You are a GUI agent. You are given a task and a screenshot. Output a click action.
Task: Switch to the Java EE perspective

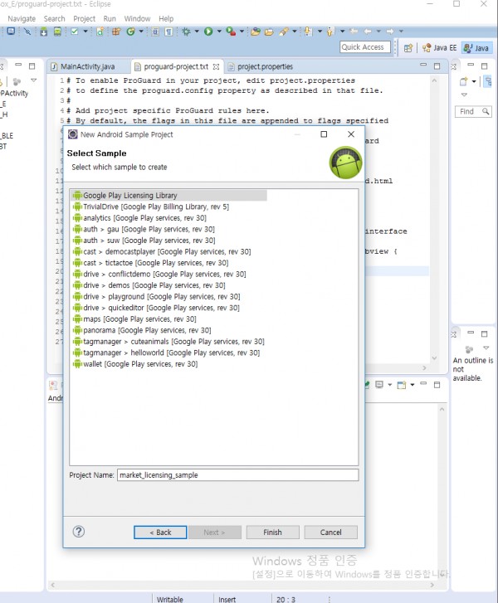click(x=440, y=48)
